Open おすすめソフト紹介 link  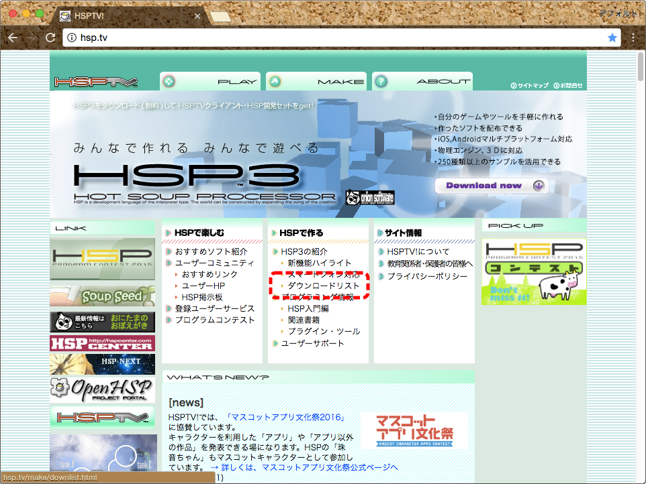click(211, 251)
